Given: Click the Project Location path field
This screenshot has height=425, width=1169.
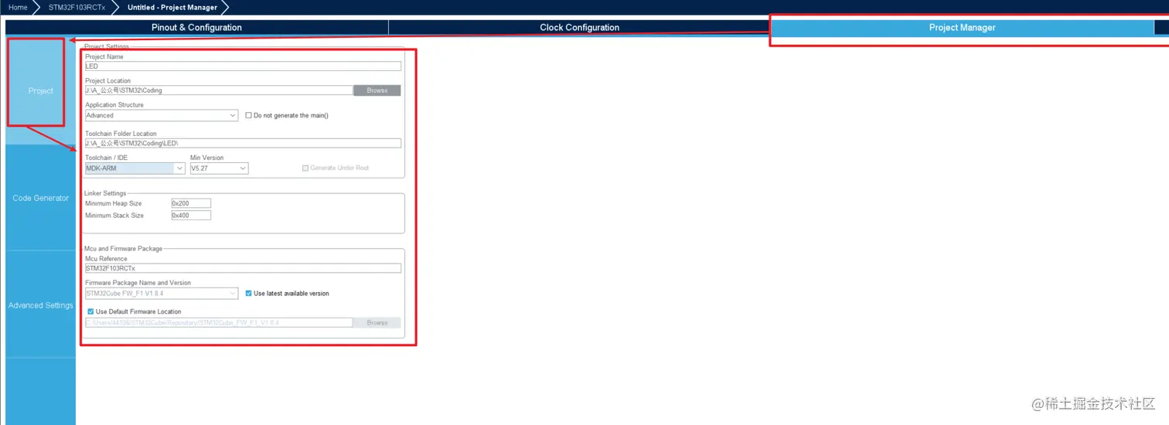Looking at the screenshot, I should click(x=219, y=90).
